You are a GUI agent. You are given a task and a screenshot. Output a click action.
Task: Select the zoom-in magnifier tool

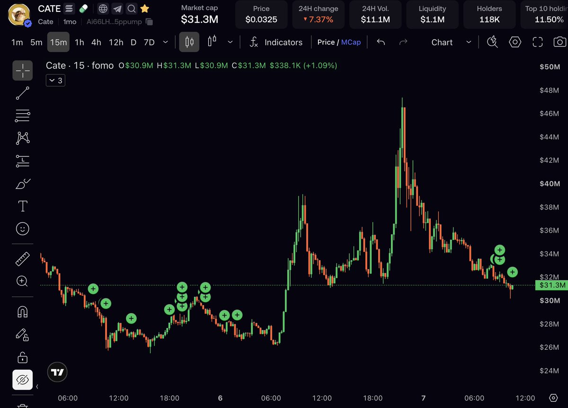pos(23,281)
